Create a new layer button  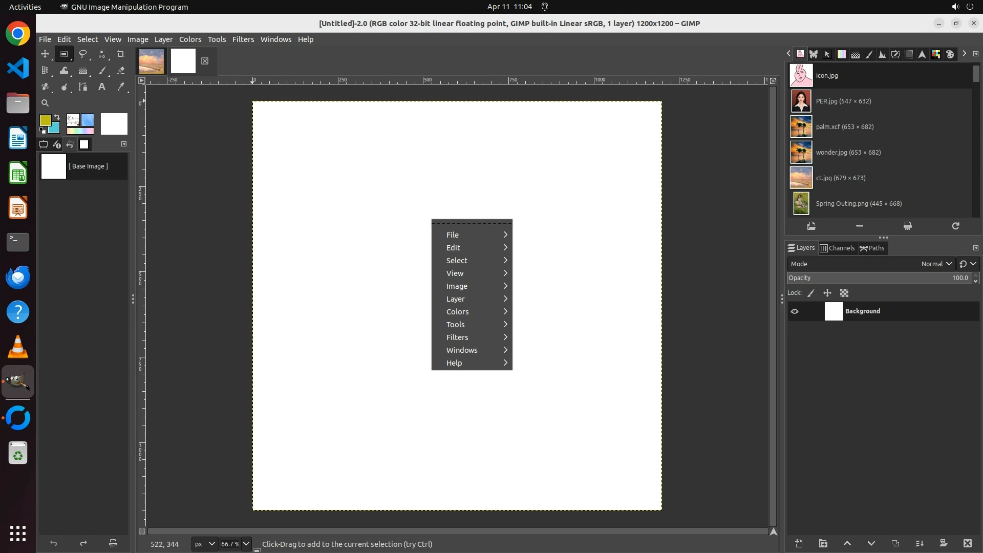(799, 544)
